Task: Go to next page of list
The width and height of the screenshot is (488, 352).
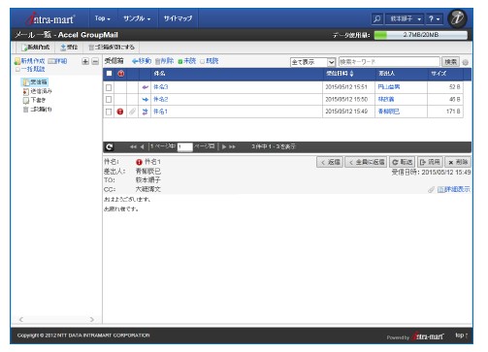Action: pyautogui.click(x=224, y=147)
